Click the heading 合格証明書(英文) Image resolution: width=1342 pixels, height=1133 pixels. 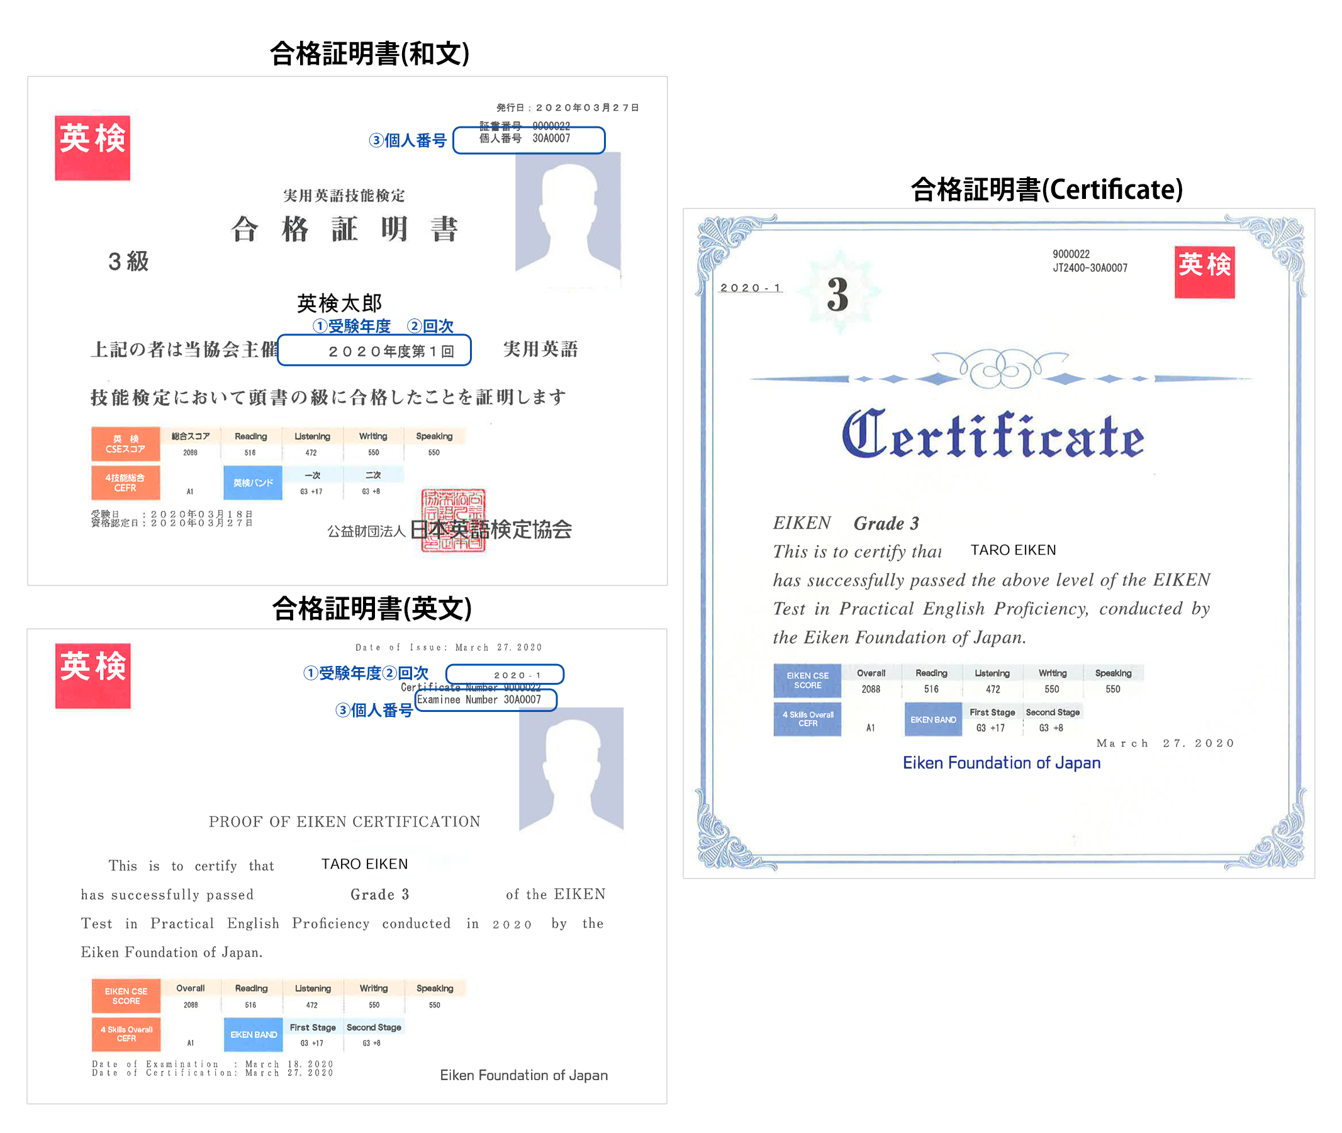372,608
